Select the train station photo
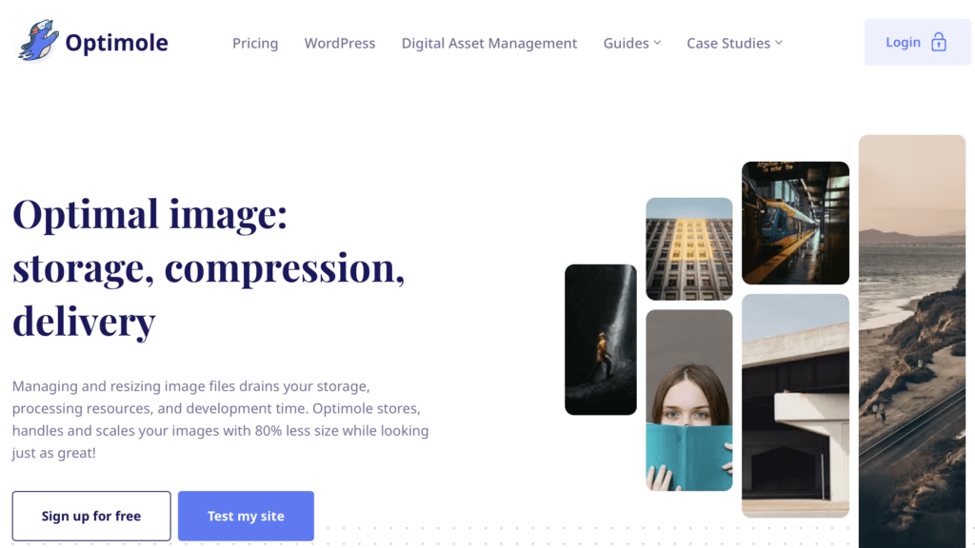Viewport: 975px width, 548px height. (x=795, y=223)
